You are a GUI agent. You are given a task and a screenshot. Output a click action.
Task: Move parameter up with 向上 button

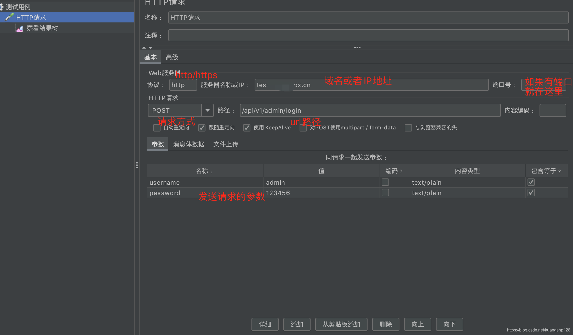point(418,324)
